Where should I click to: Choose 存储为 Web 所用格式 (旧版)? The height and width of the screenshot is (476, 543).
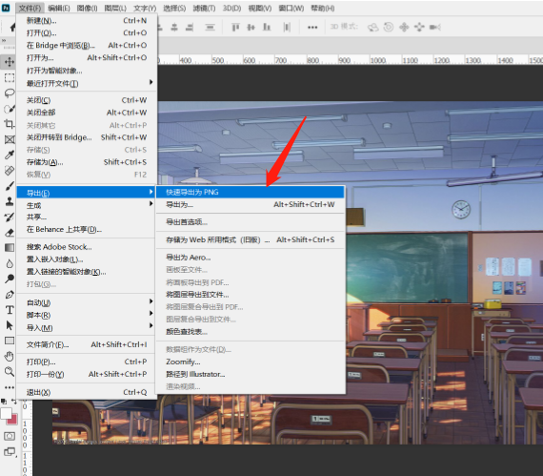(x=250, y=239)
